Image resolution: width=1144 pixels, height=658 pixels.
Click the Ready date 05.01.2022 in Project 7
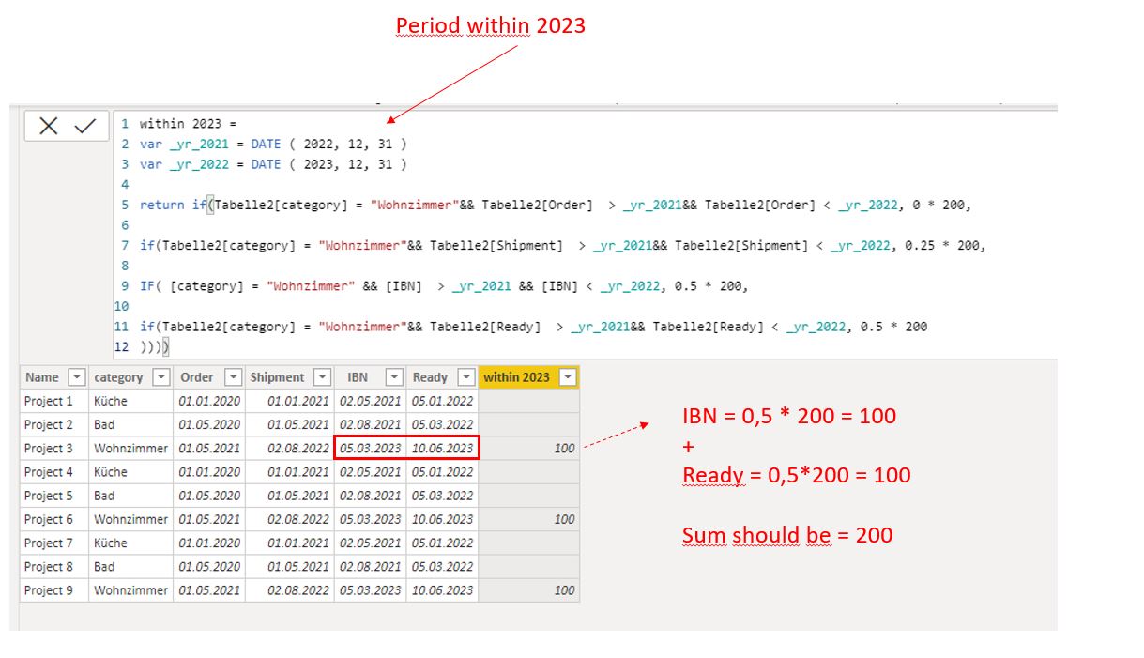[x=442, y=543]
